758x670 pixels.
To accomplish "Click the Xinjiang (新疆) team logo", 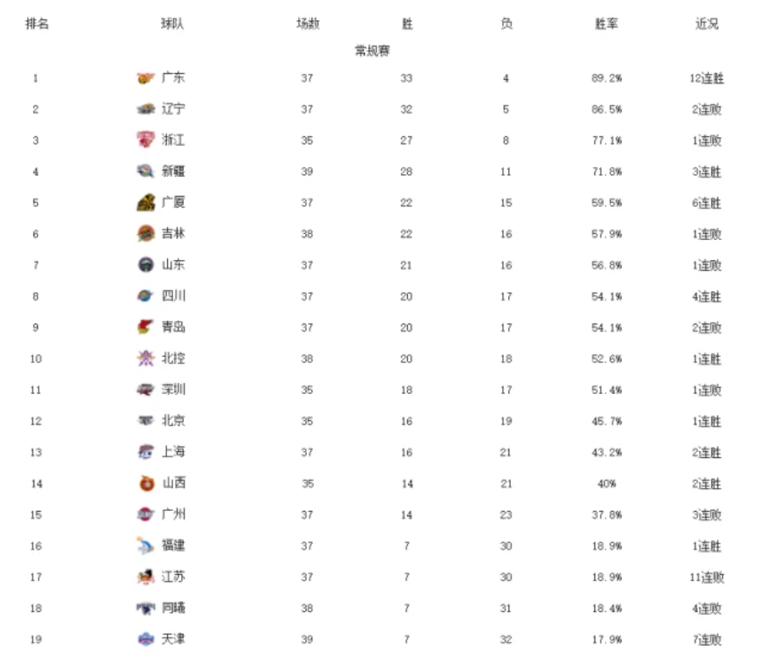I will pos(146,171).
